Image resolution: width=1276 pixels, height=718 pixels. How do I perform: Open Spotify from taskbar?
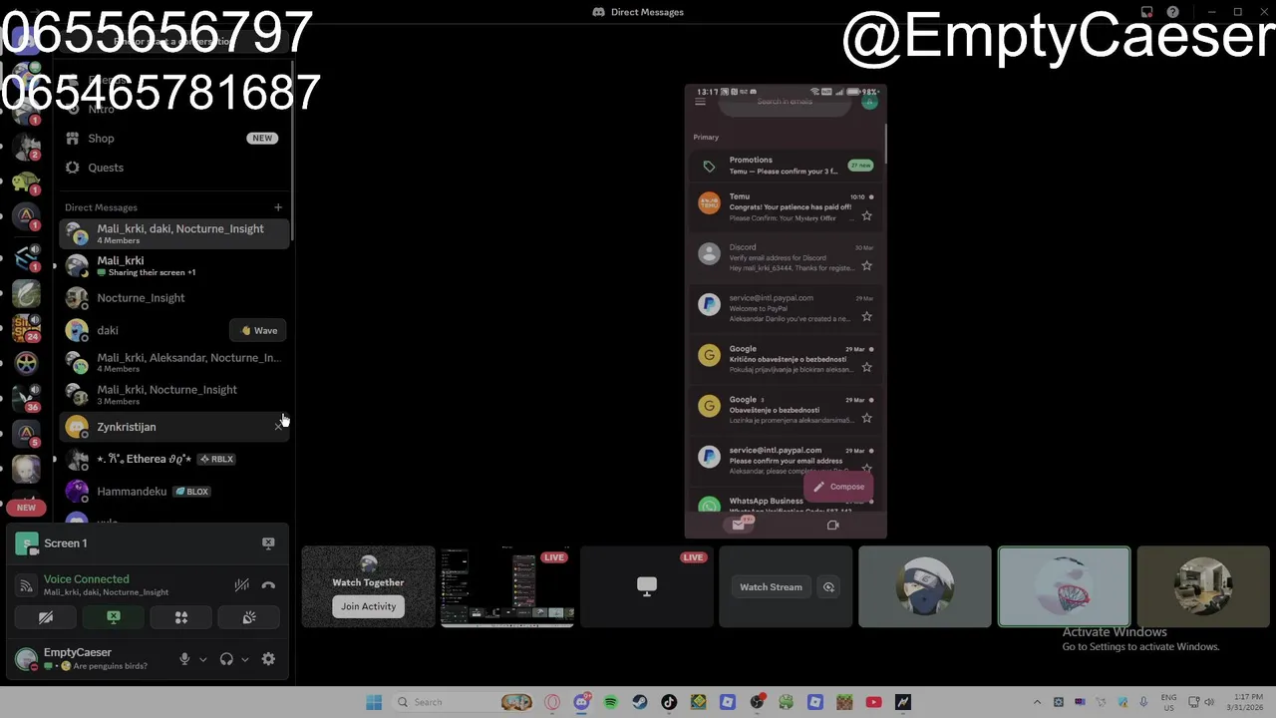[x=610, y=702]
